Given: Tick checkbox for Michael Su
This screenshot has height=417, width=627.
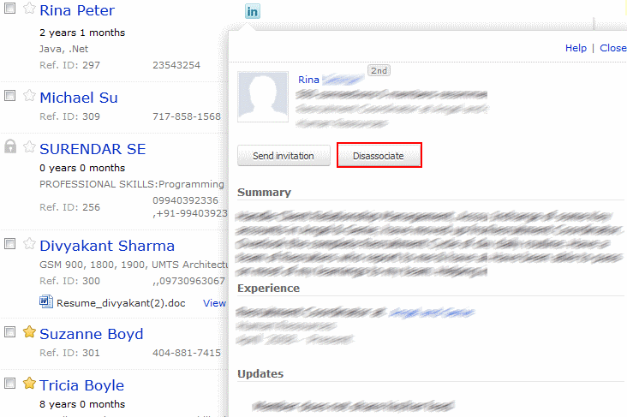Looking at the screenshot, I should [x=9, y=96].
